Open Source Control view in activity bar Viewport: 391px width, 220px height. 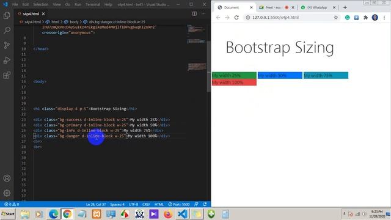coord(7,45)
